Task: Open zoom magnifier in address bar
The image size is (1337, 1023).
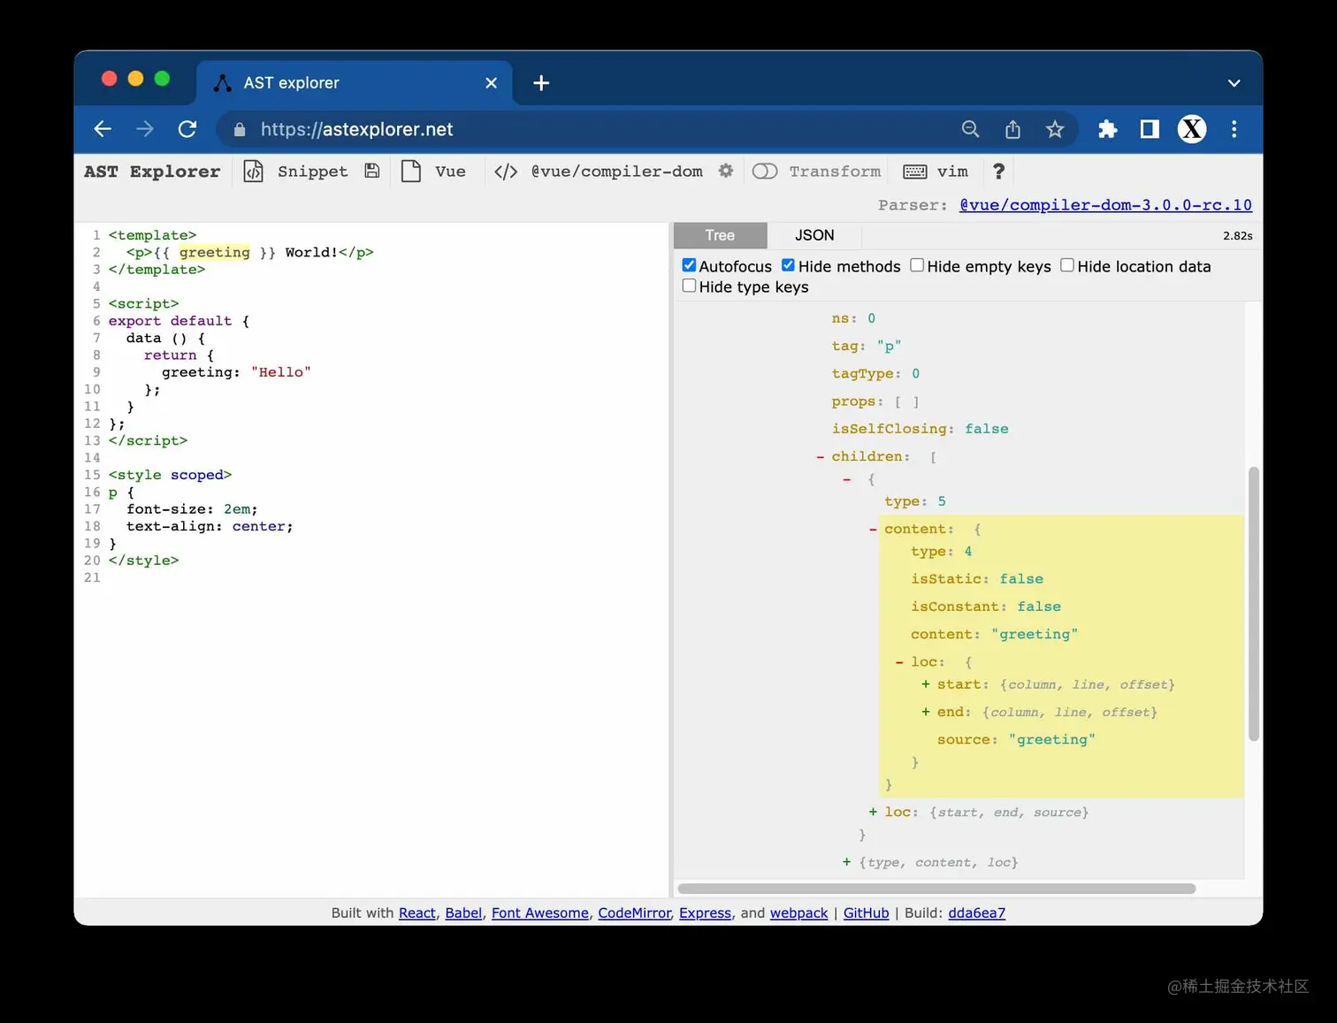Action: coord(970,129)
